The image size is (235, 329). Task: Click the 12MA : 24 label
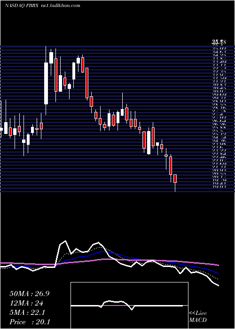(26, 303)
